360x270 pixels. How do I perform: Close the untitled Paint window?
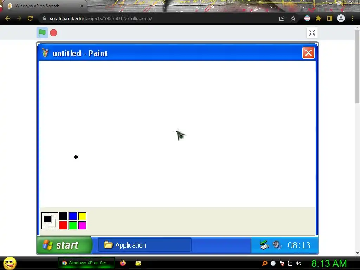[308, 53]
